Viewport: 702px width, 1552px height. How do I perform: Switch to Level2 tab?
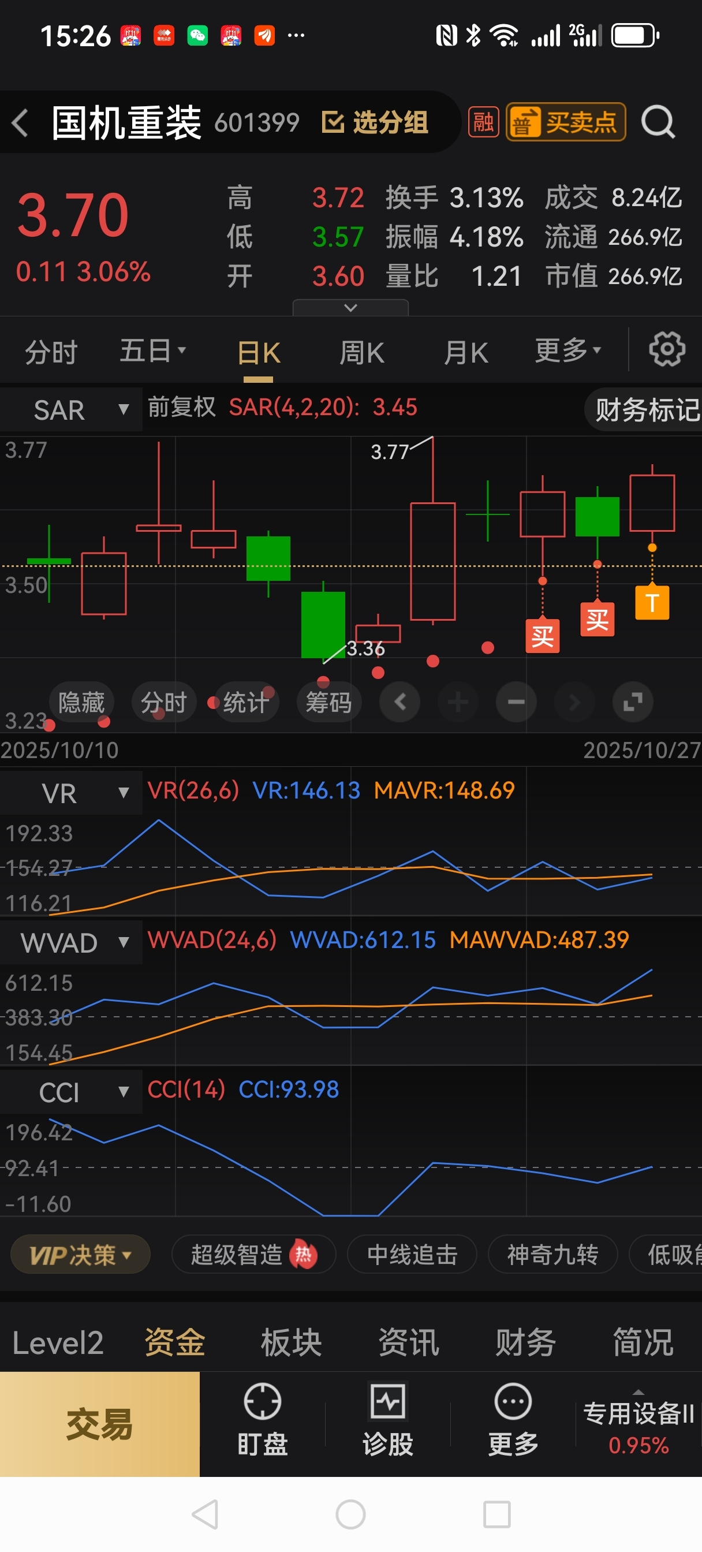pyautogui.click(x=58, y=1343)
